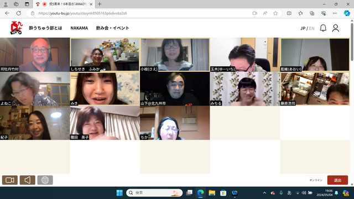354x199 pixels.
Task: Select the 藍維(あおい) video tile
Action: pyautogui.click(x=315, y=55)
